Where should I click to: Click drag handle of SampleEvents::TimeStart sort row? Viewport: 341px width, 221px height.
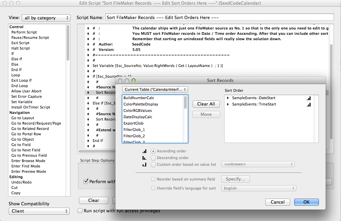coord(228,104)
